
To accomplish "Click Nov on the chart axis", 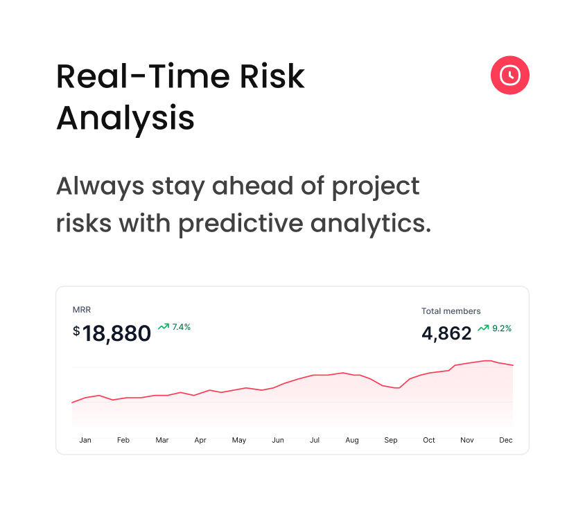I will [x=467, y=440].
